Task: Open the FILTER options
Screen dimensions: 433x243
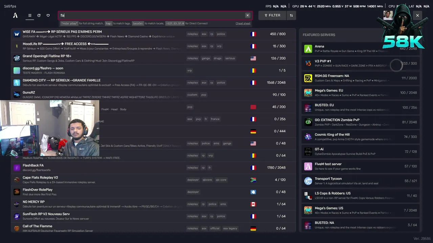Action: [272, 15]
